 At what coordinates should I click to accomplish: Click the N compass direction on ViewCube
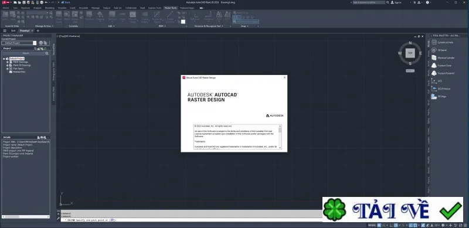click(x=410, y=43)
